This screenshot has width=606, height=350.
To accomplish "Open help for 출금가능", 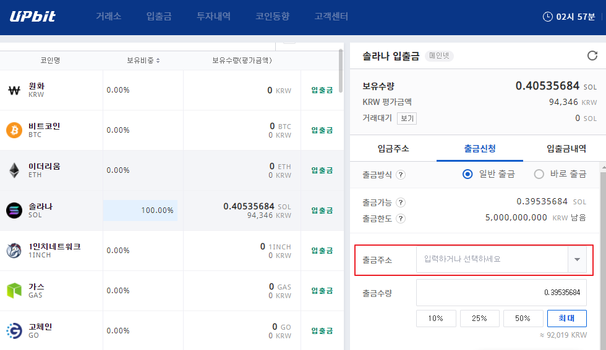I will coord(401,202).
